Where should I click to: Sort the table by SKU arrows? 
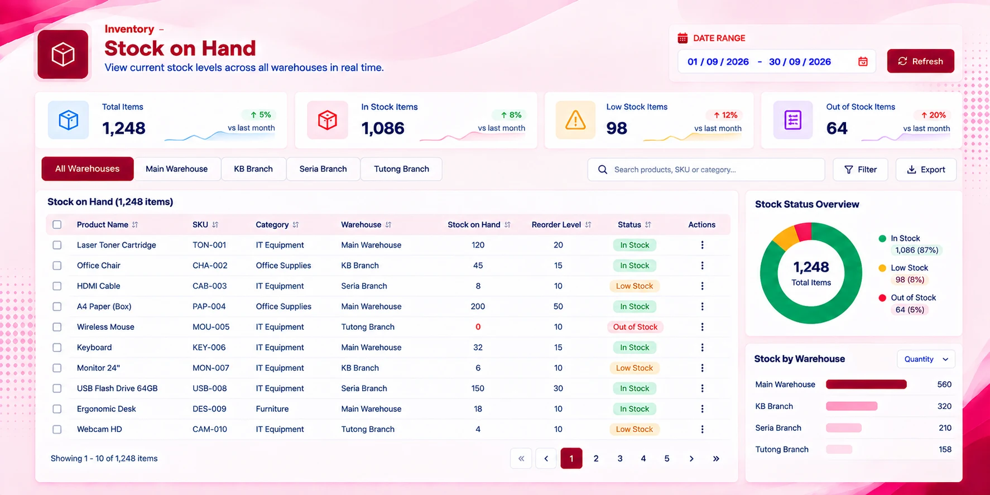pos(215,225)
